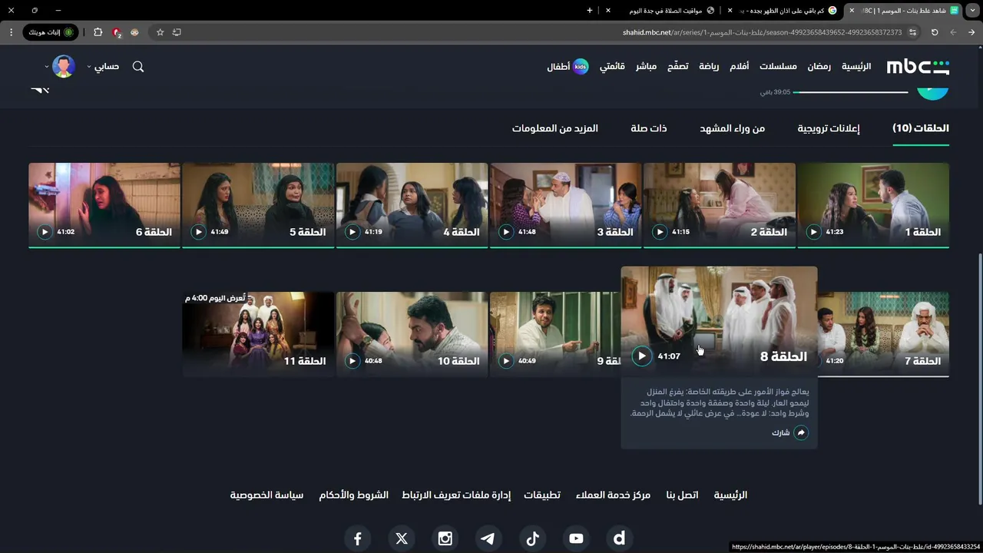Play episode 4 via its play icon
The height and width of the screenshot is (553, 983).
[352, 232]
